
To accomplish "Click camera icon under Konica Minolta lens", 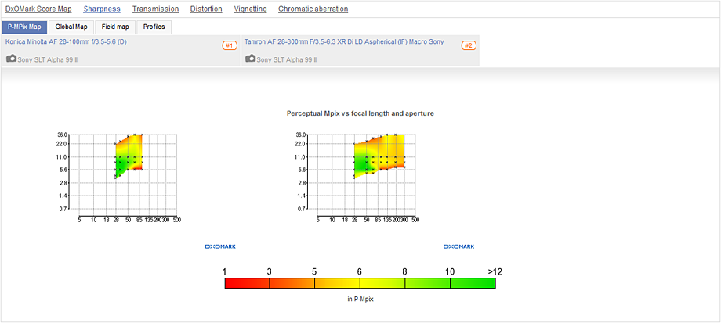I will coord(12,59).
